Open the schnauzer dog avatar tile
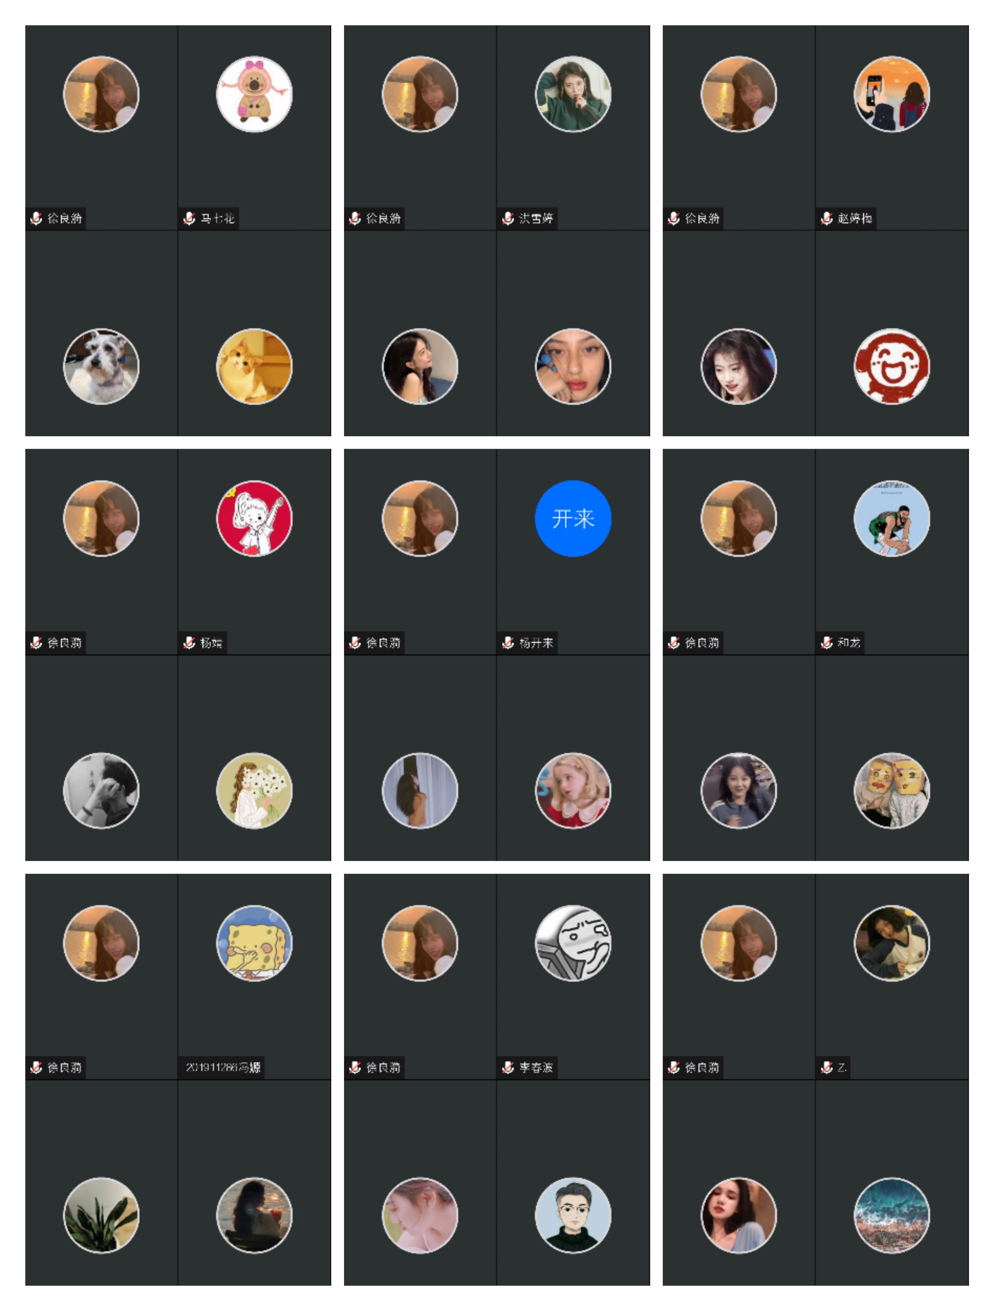This screenshot has height=1311, width=994. 101,366
